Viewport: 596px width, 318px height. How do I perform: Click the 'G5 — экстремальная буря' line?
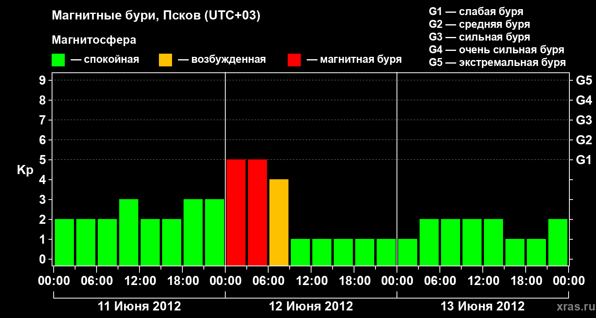tap(497, 62)
